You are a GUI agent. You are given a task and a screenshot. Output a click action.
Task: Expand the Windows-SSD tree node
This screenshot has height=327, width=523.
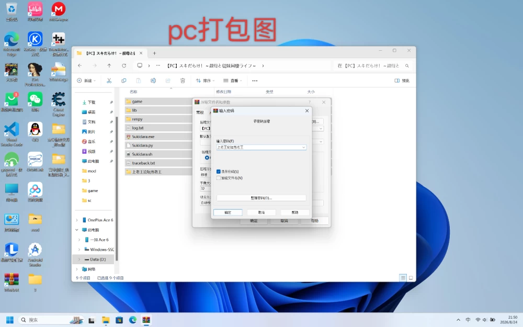pos(79,249)
